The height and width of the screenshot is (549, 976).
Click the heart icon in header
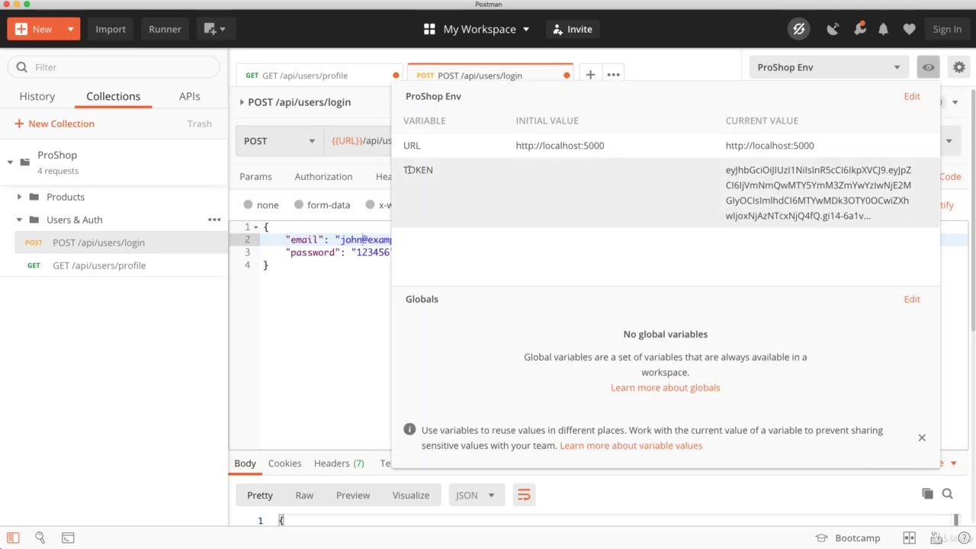pyautogui.click(x=909, y=29)
